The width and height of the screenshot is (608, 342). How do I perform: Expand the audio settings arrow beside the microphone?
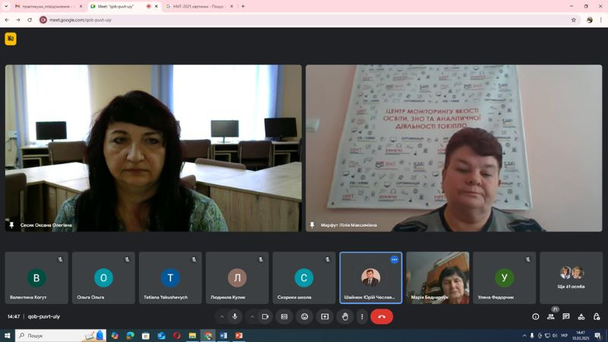tap(222, 317)
